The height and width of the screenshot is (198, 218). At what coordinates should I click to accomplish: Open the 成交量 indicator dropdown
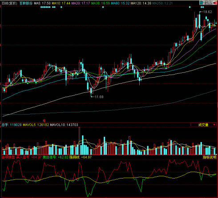(x=203, y=125)
